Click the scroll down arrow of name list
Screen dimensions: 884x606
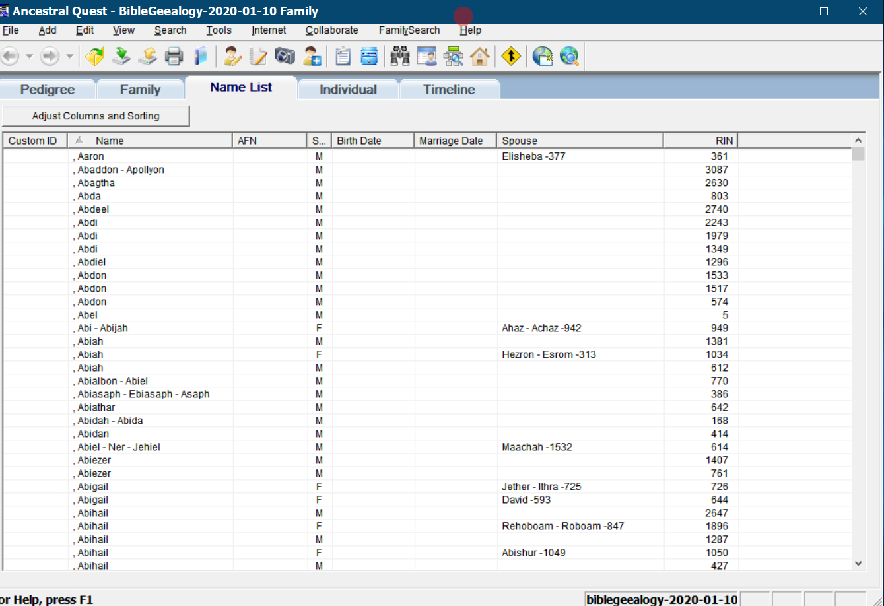coord(858,563)
